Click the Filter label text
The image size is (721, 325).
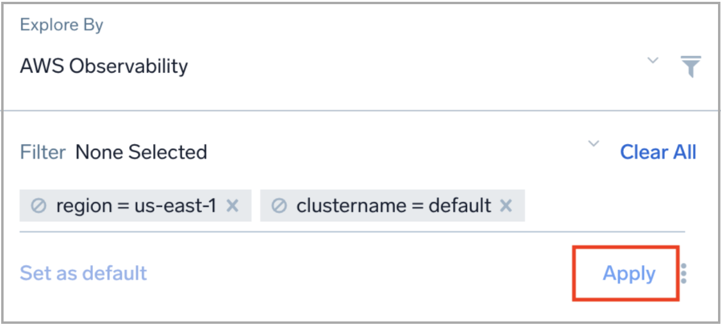coord(42,152)
